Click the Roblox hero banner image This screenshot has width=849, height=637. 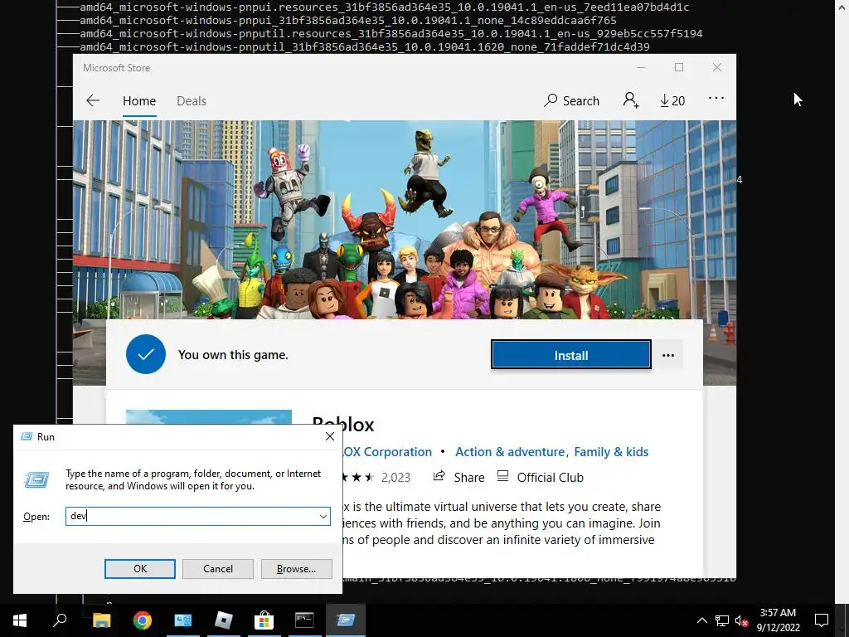[x=405, y=219]
